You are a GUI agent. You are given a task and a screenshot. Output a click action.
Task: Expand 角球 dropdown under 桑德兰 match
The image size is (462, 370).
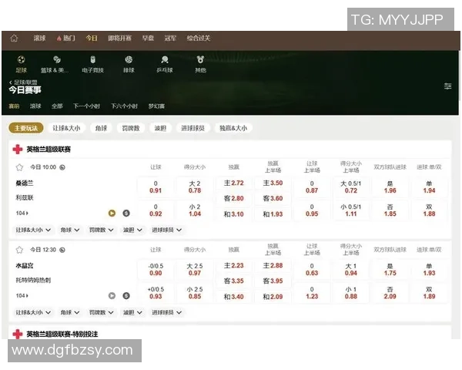69,230
